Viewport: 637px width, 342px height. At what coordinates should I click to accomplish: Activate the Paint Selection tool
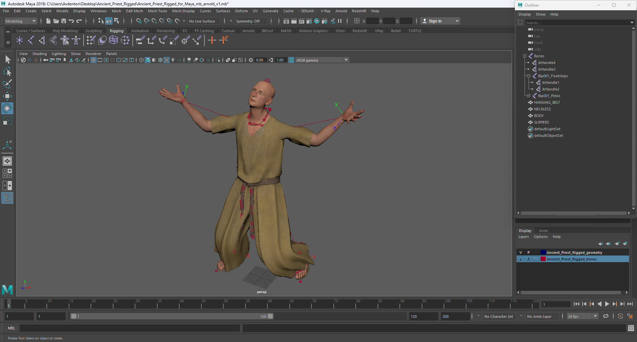tap(7, 84)
